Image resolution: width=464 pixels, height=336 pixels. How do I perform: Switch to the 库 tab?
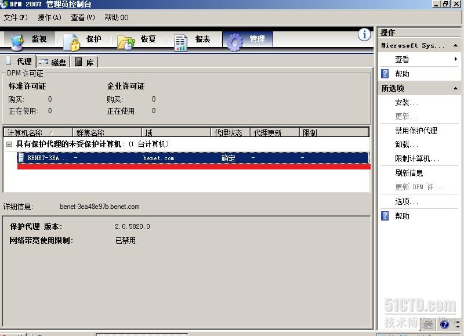(x=85, y=62)
